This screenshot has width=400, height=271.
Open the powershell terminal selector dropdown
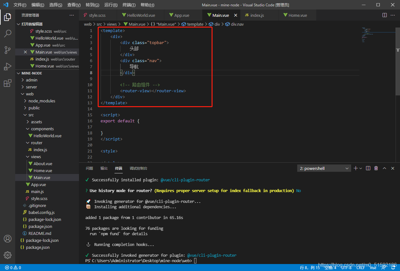click(324, 169)
